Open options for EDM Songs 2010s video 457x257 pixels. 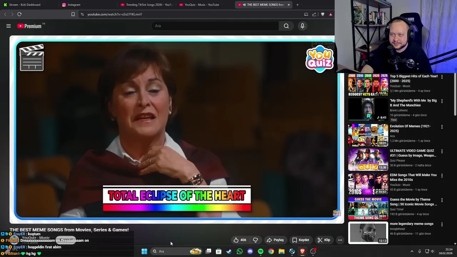click(442, 176)
